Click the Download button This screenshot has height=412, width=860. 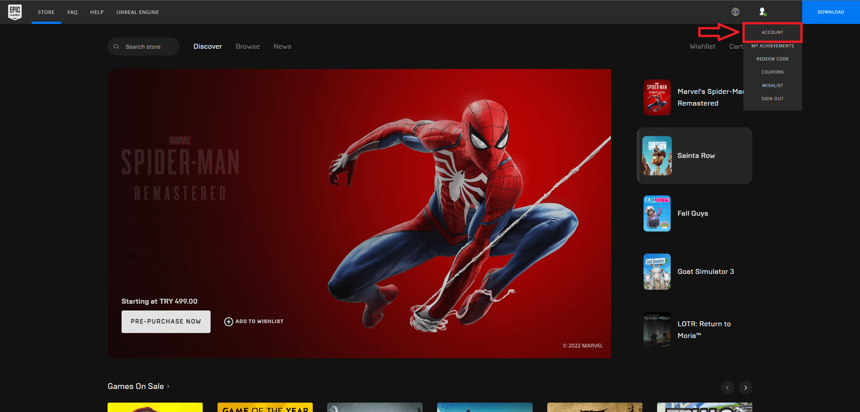(831, 12)
